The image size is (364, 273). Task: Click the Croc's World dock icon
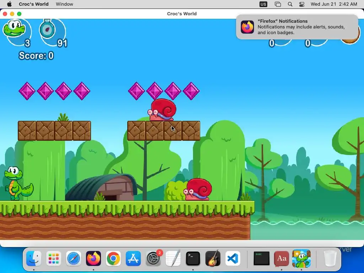point(301,258)
